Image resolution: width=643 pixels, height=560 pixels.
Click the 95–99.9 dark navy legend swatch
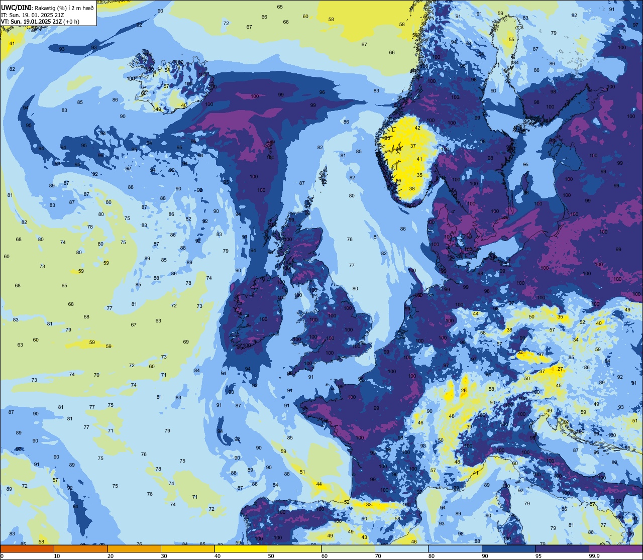(x=562, y=548)
